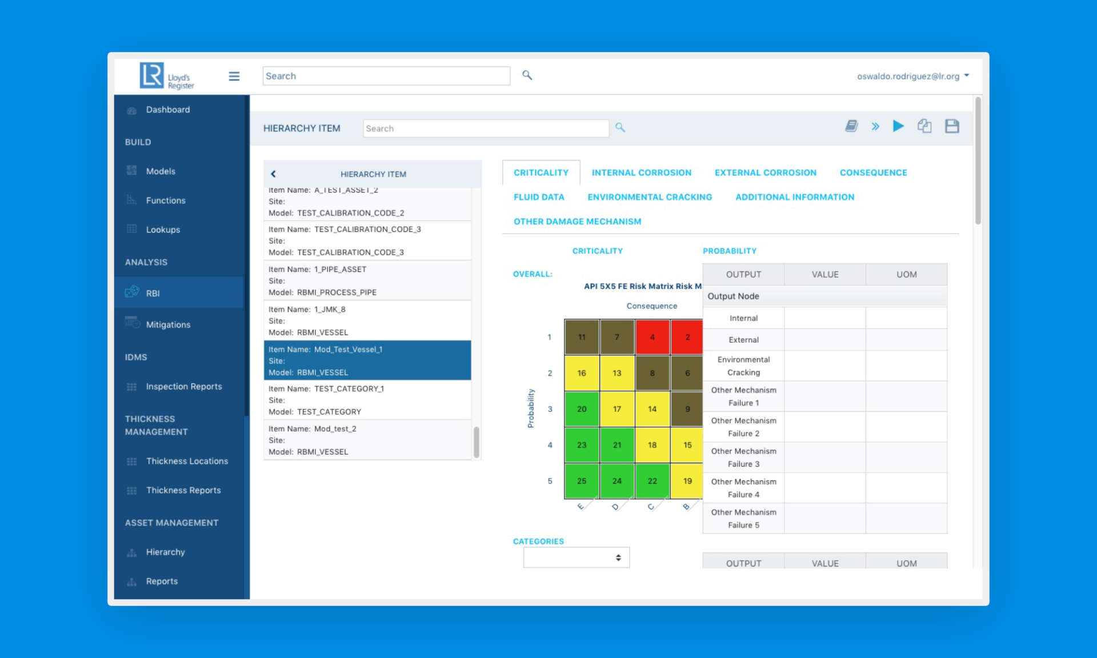Run analysis with the play icon
The image size is (1097, 658).
[x=898, y=126]
